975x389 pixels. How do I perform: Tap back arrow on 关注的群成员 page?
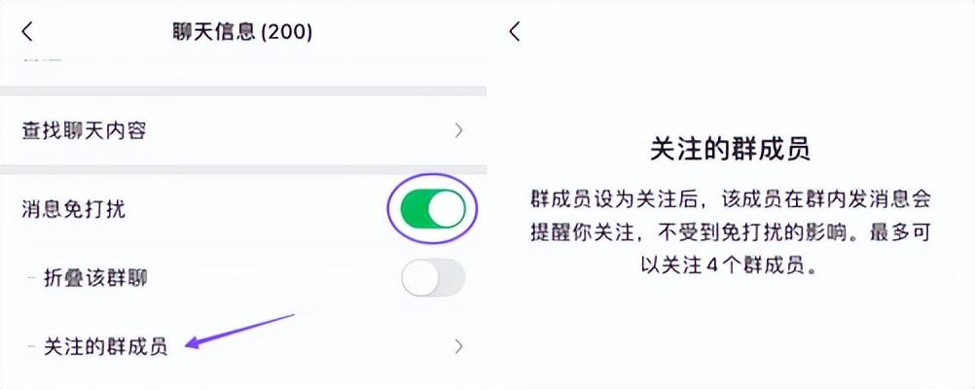(515, 32)
